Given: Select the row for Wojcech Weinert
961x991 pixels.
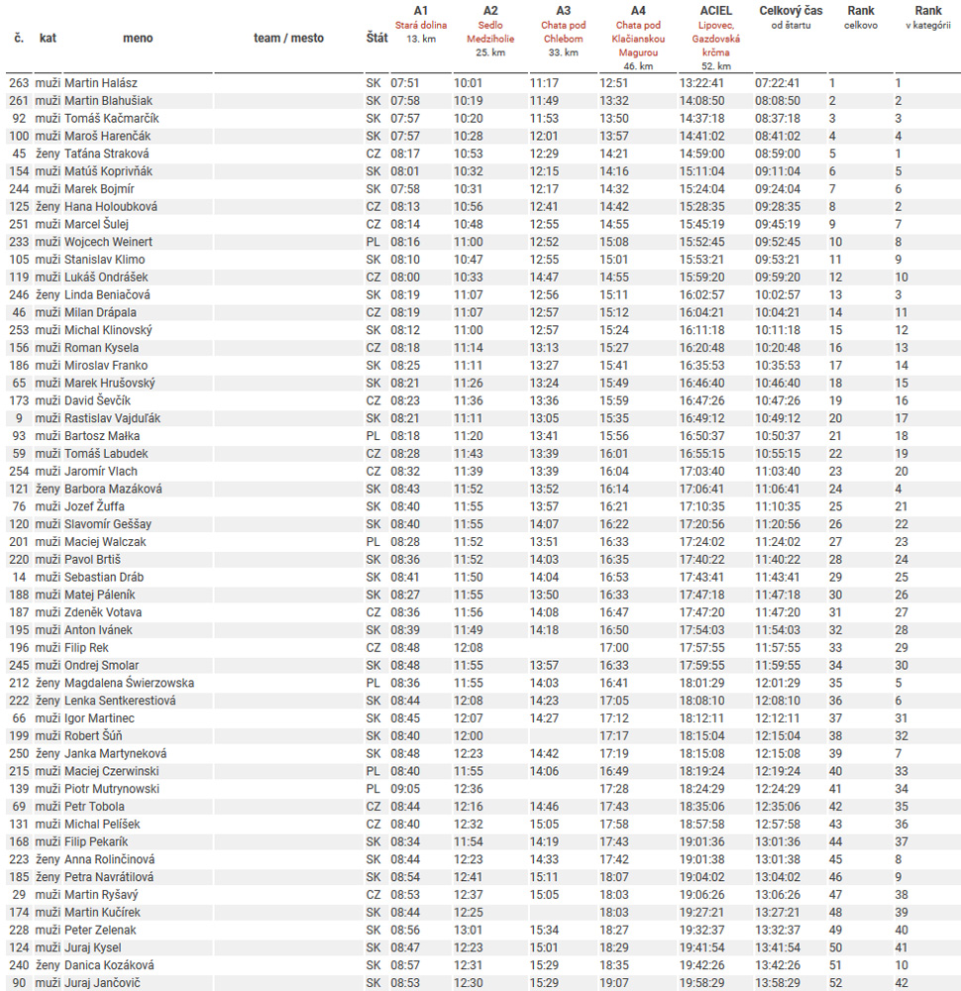Looking at the screenshot, I should tap(108, 242).
